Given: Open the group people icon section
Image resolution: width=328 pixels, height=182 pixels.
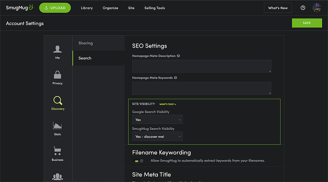Looking at the screenshot, I should (x=57, y=177).
